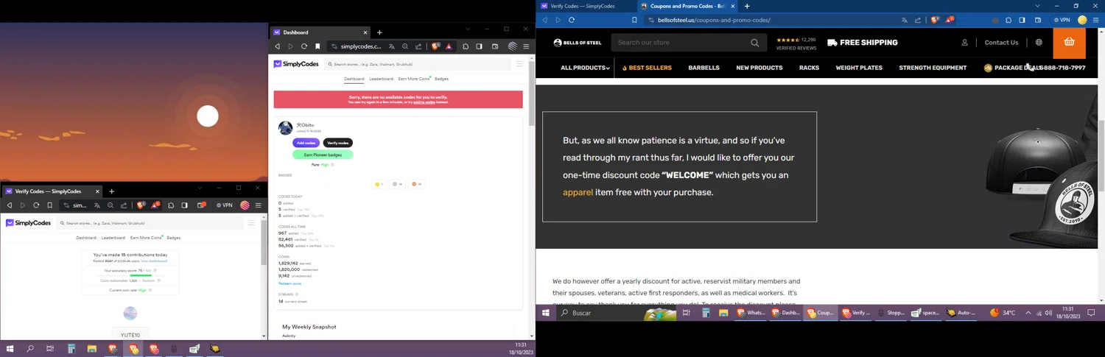Expand the ALL PRODUCTS dropdown
Viewport: 1105px width, 357px height.
point(585,68)
